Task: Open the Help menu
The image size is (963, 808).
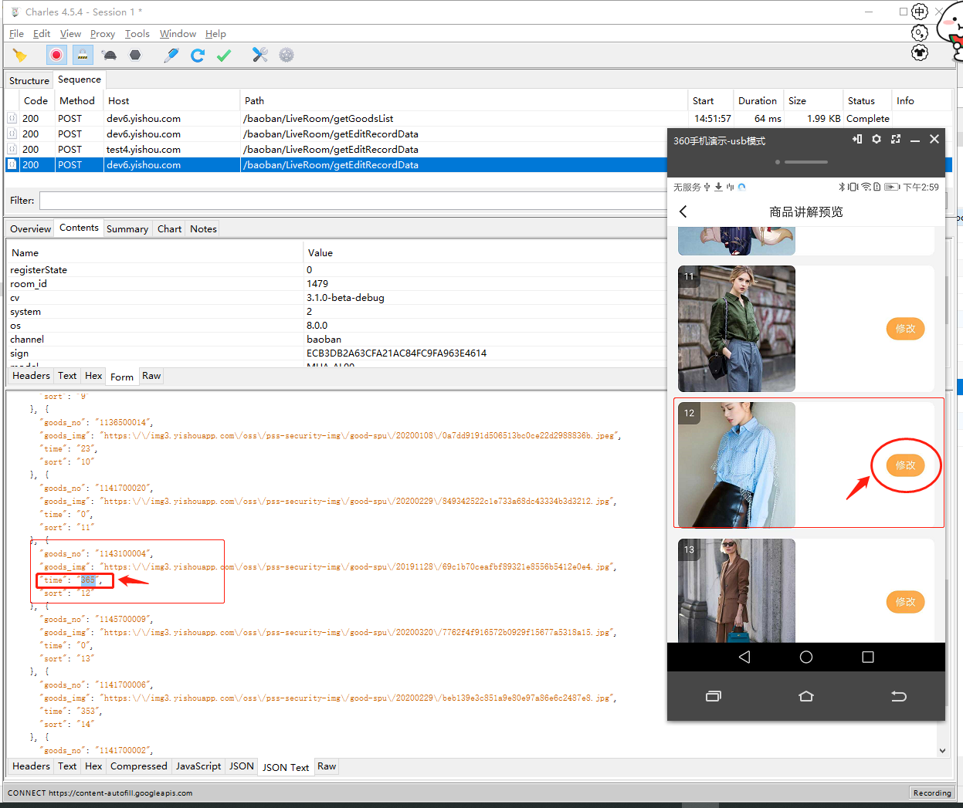Action: [215, 34]
